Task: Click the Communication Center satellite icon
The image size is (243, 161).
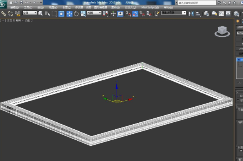Action: click(229, 3)
